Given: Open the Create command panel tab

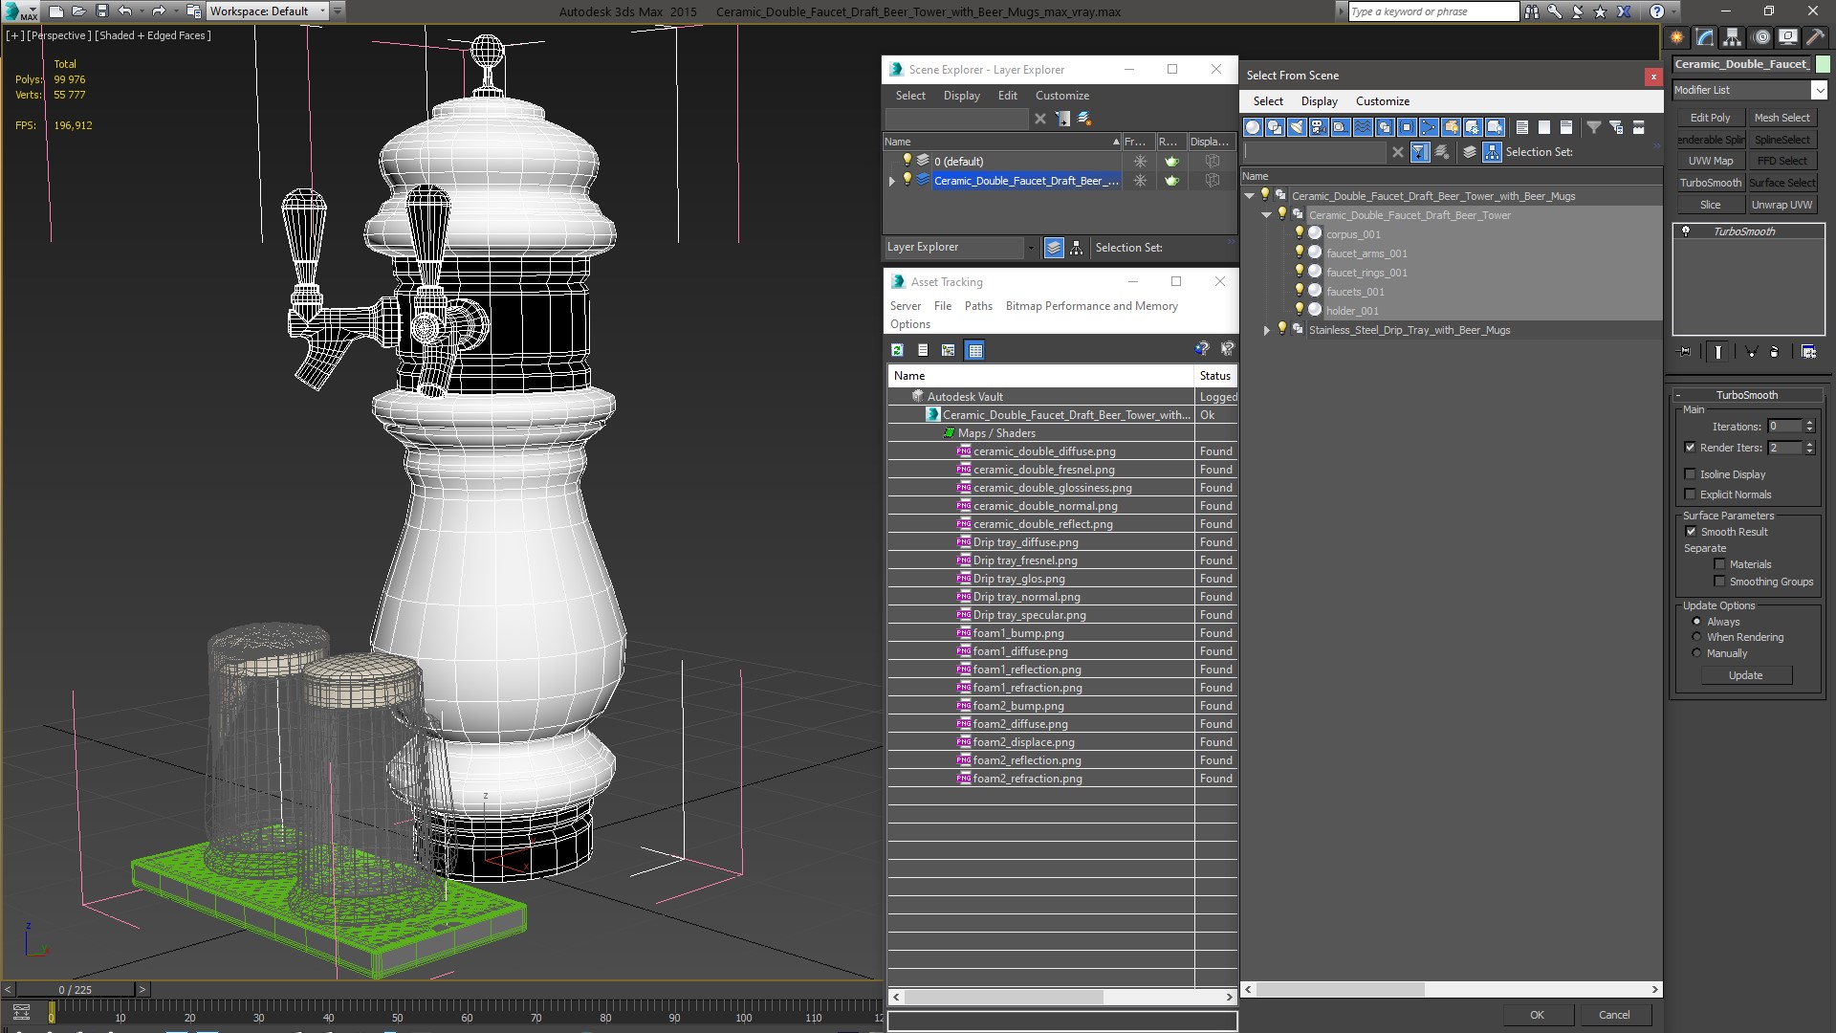Looking at the screenshot, I should click(1677, 37).
